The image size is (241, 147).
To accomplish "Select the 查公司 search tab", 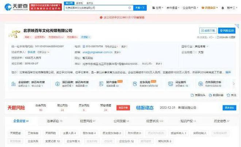I will coord(69,3).
